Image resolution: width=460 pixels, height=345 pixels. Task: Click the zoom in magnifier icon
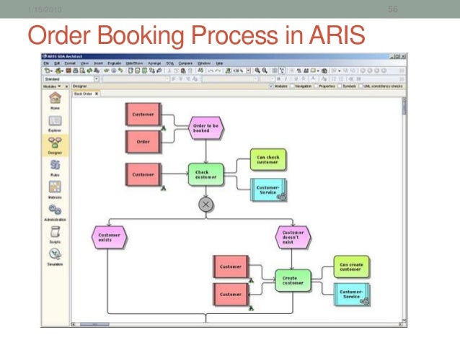click(x=257, y=71)
